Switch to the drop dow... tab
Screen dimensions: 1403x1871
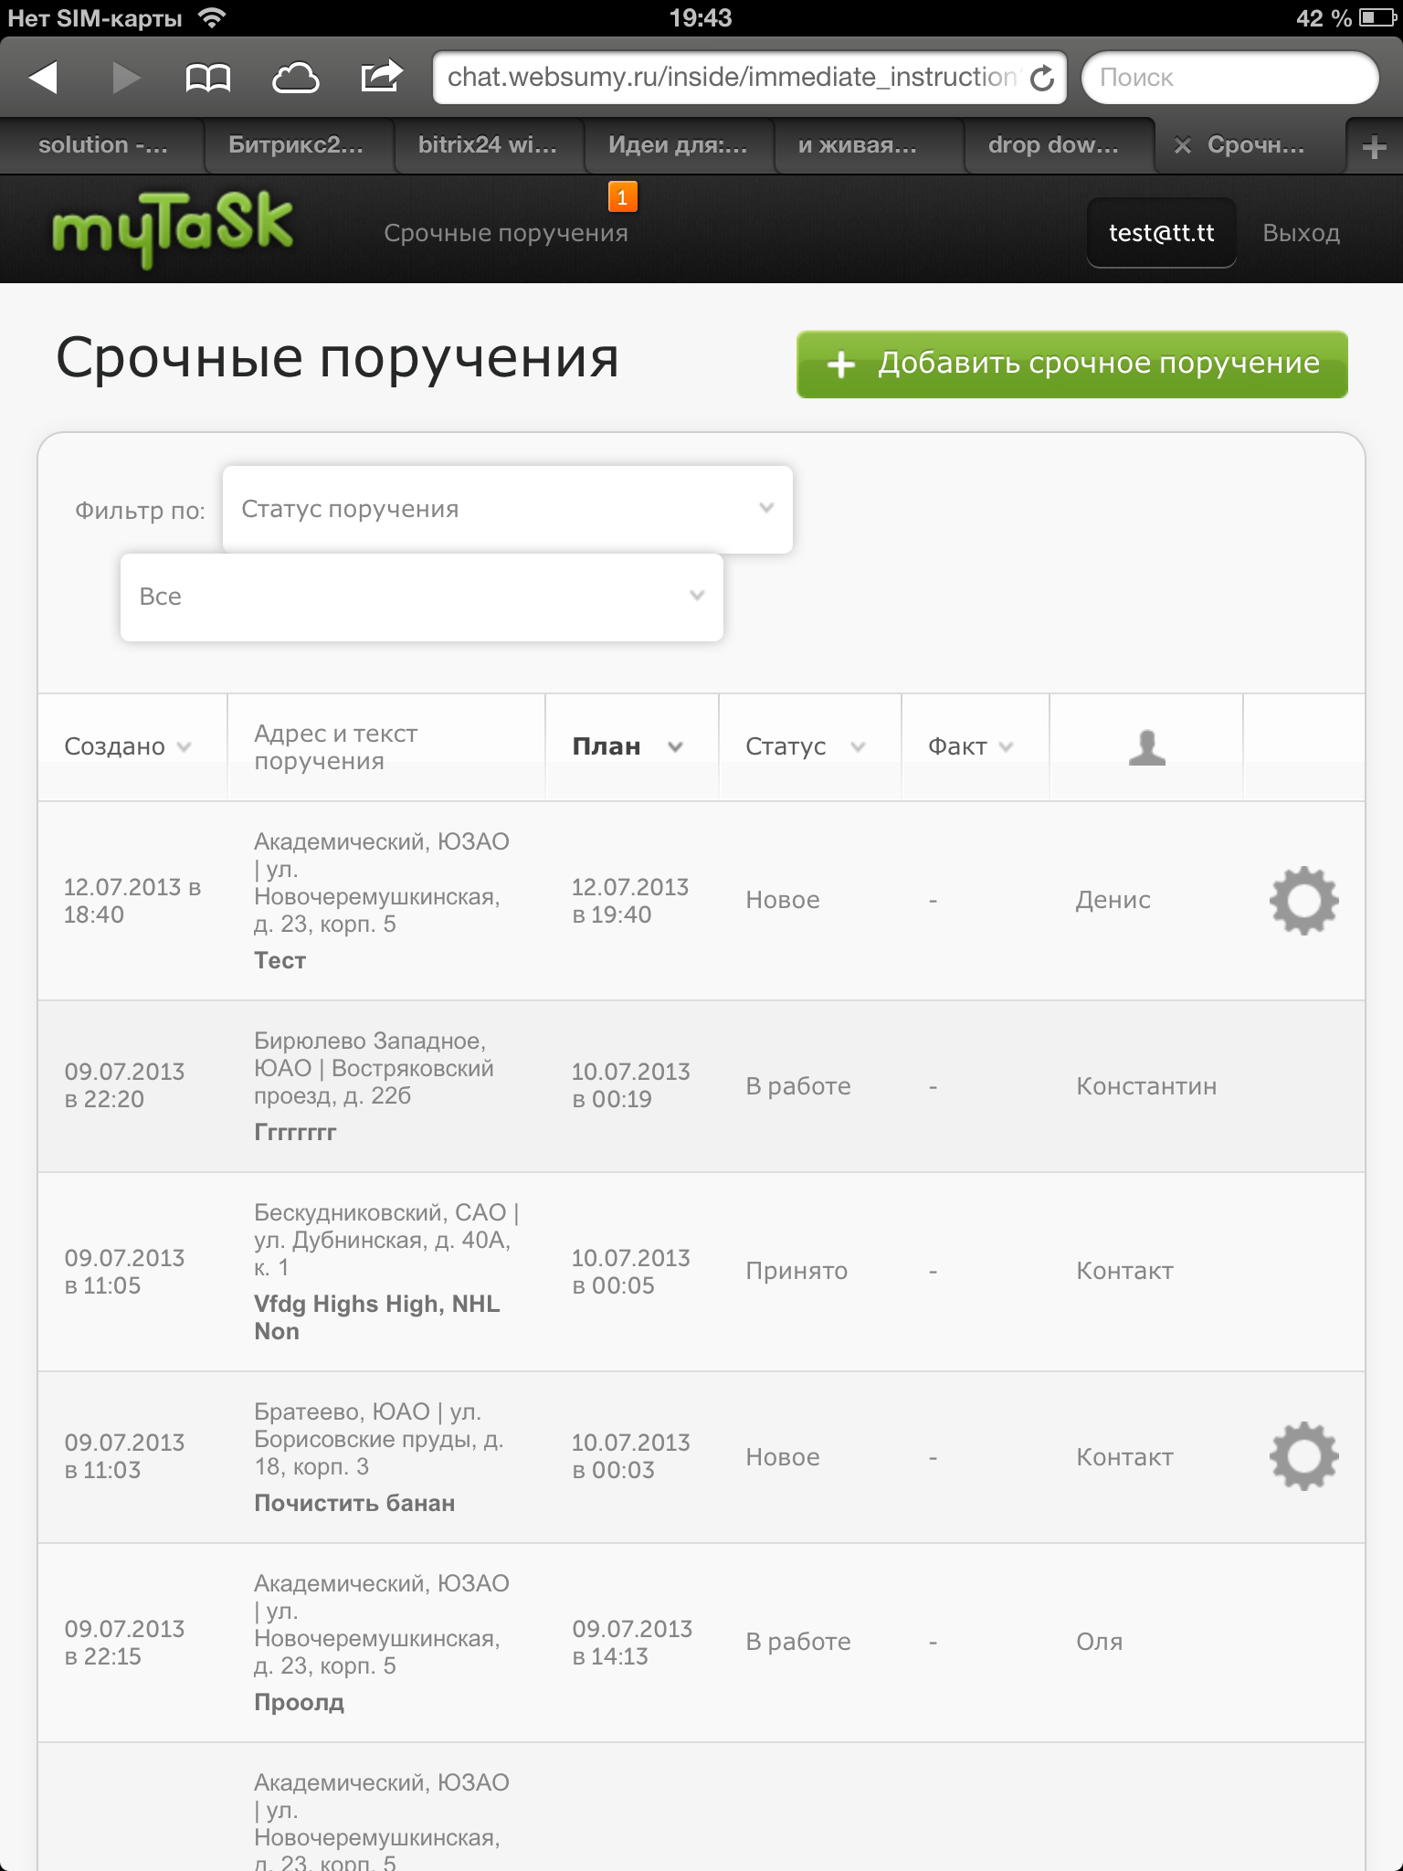click(x=1053, y=145)
